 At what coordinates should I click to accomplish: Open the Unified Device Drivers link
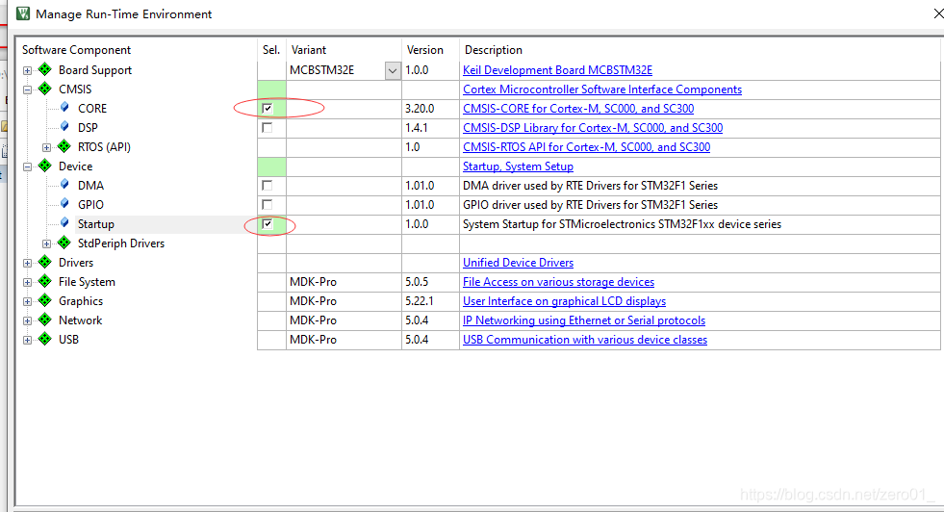(518, 263)
